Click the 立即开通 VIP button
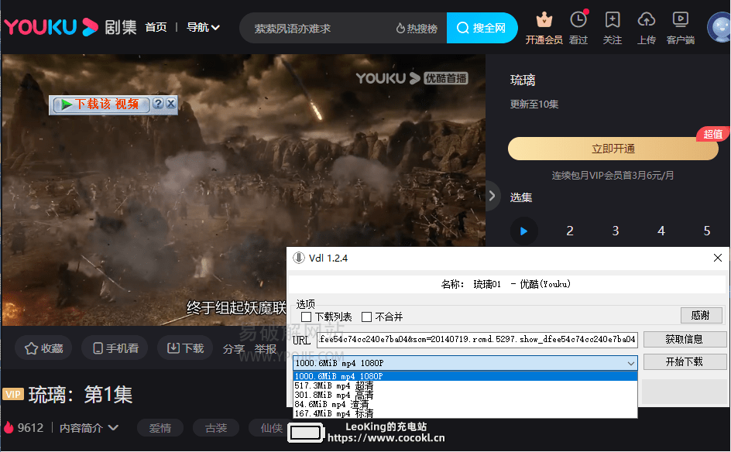Viewport: 731px width, 452px height. click(613, 149)
